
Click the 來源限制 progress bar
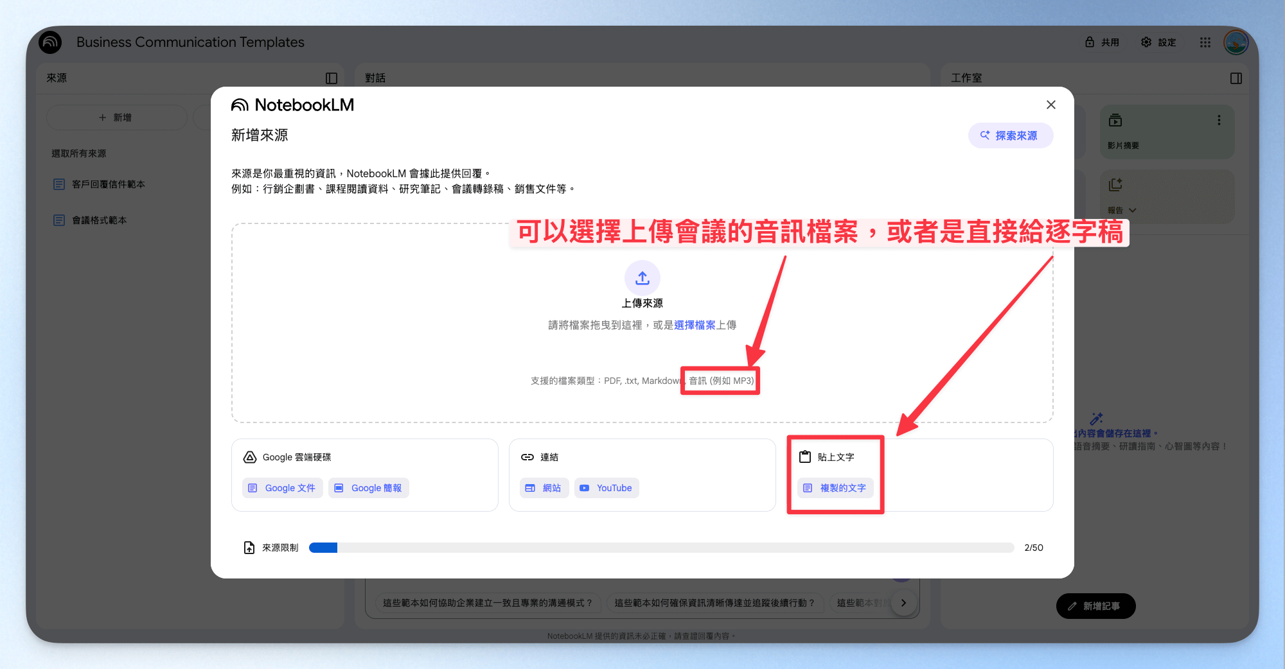661,548
